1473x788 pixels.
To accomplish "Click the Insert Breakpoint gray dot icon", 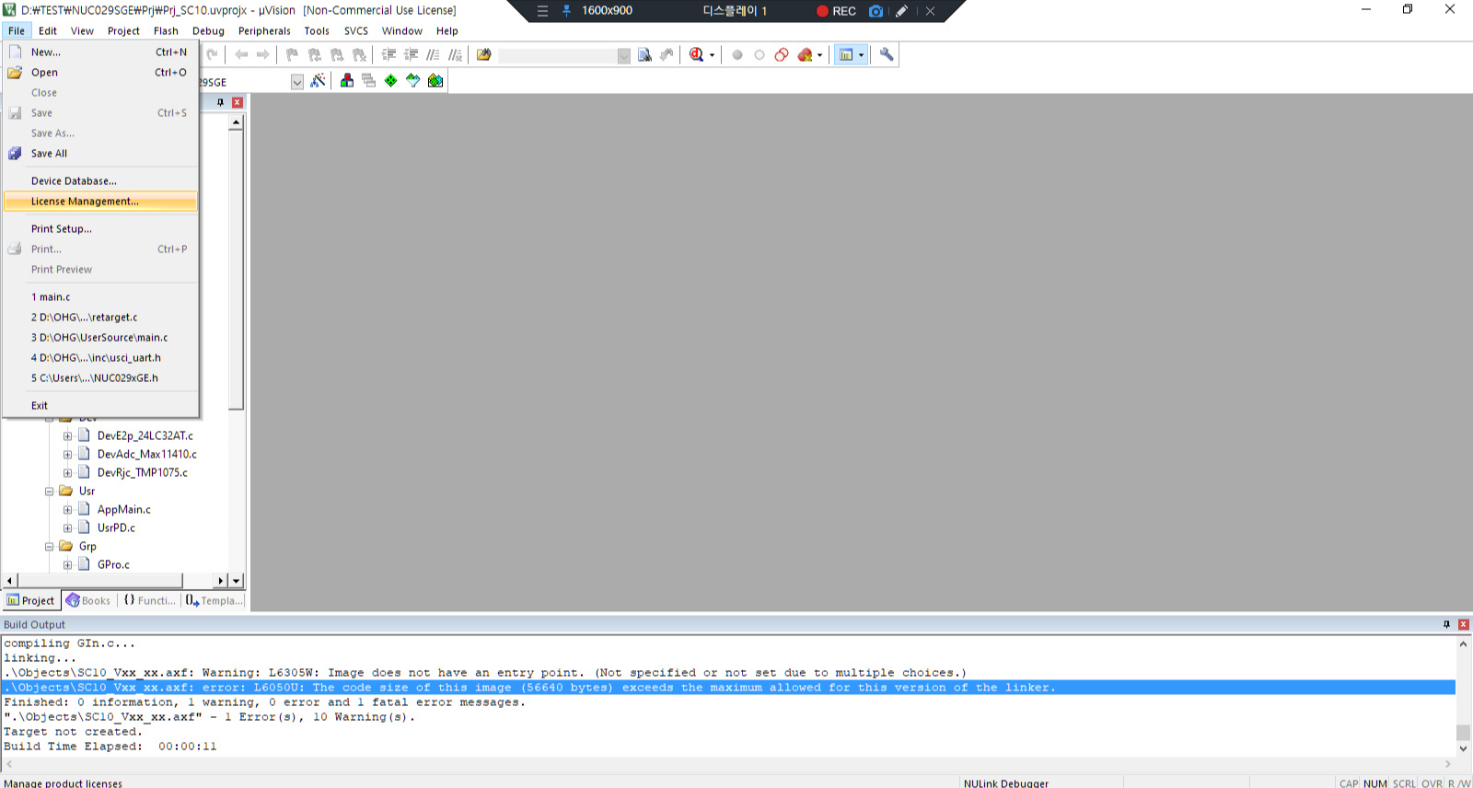I will [x=737, y=54].
